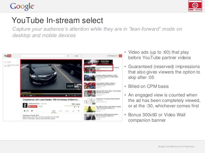Open the Congressman John Lewis Speaks title
This screenshot has width=205, height=153.
coord(51,100)
